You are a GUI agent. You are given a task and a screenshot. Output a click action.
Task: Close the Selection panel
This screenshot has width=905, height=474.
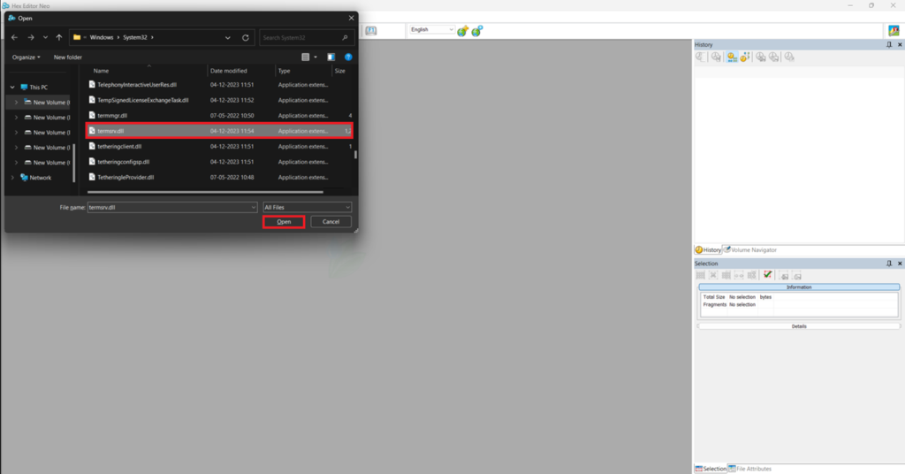899,264
